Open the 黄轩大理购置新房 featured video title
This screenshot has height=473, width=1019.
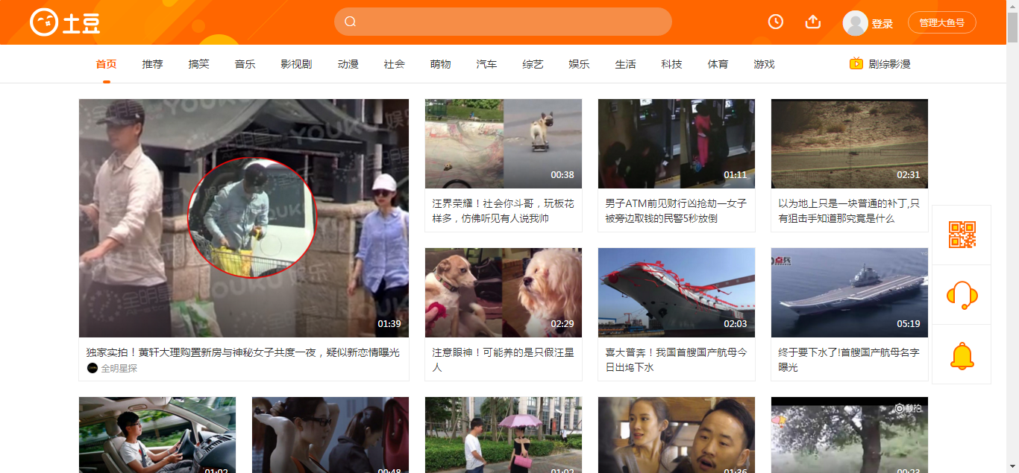click(x=243, y=352)
